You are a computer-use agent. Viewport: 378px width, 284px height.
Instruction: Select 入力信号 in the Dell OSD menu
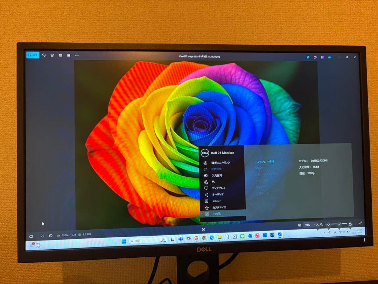217,175
